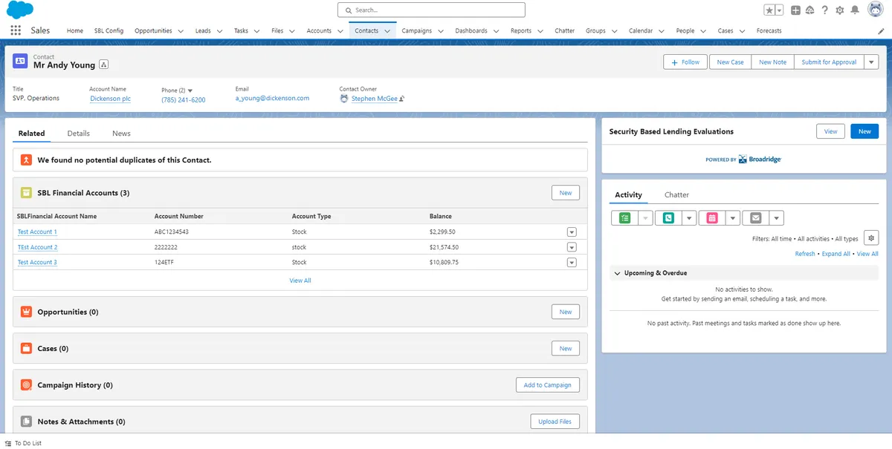The width and height of the screenshot is (892, 449).
Task: Open the Global Actions plus icon
Action: [795, 10]
